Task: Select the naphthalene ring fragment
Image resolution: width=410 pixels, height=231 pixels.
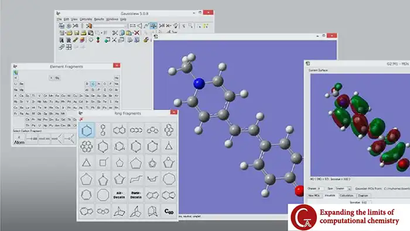Action: [119, 130]
